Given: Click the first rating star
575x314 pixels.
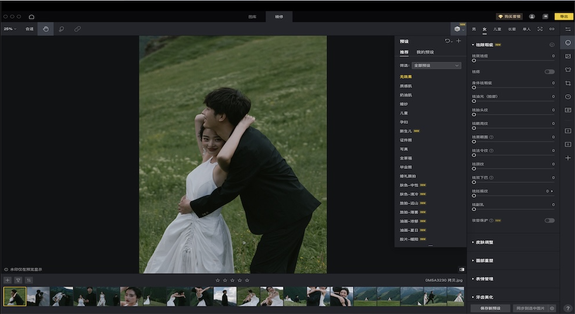Looking at the screenshot, I should pos(218,280).
